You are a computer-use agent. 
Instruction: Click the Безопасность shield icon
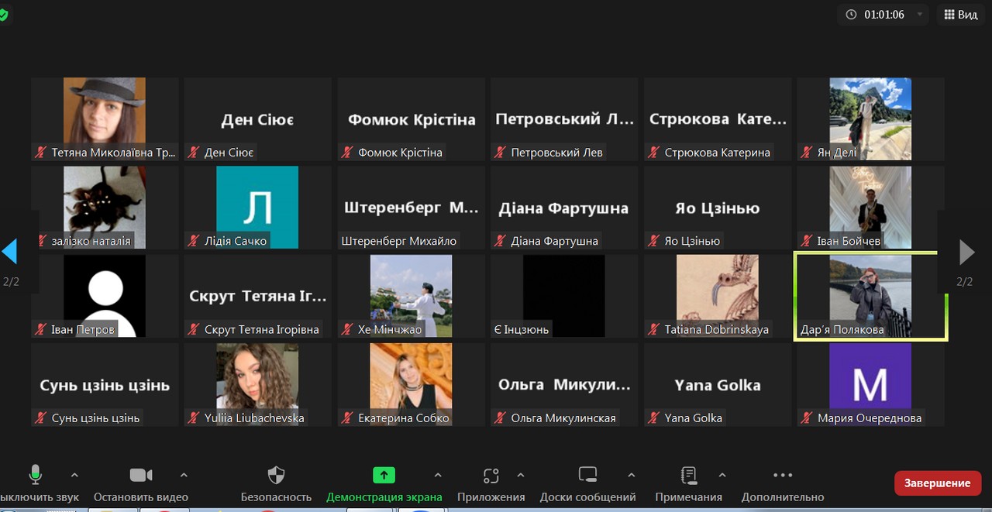click(276, 476)
